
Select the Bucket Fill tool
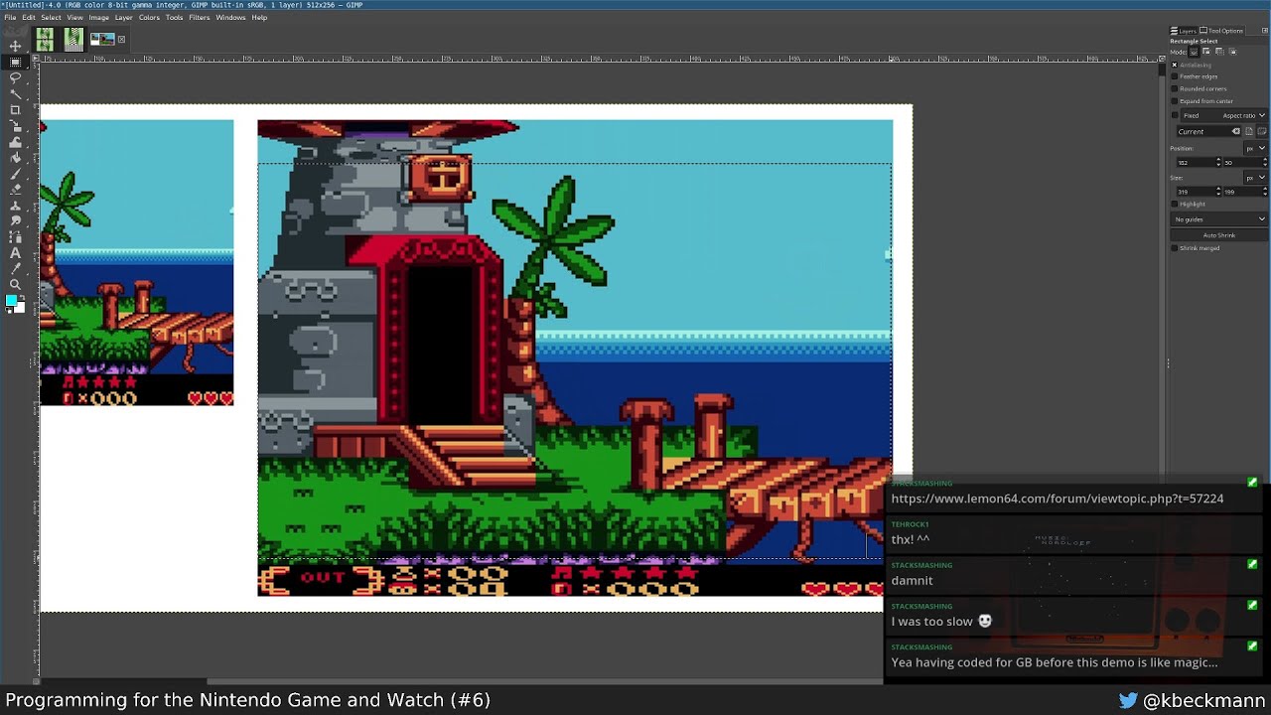click(x=15, y=157)
